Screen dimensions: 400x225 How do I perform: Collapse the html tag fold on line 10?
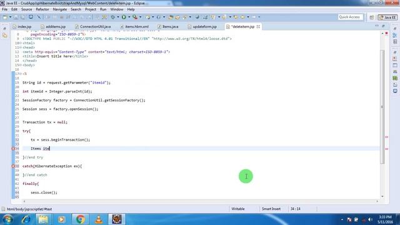(x=21, y=43)
